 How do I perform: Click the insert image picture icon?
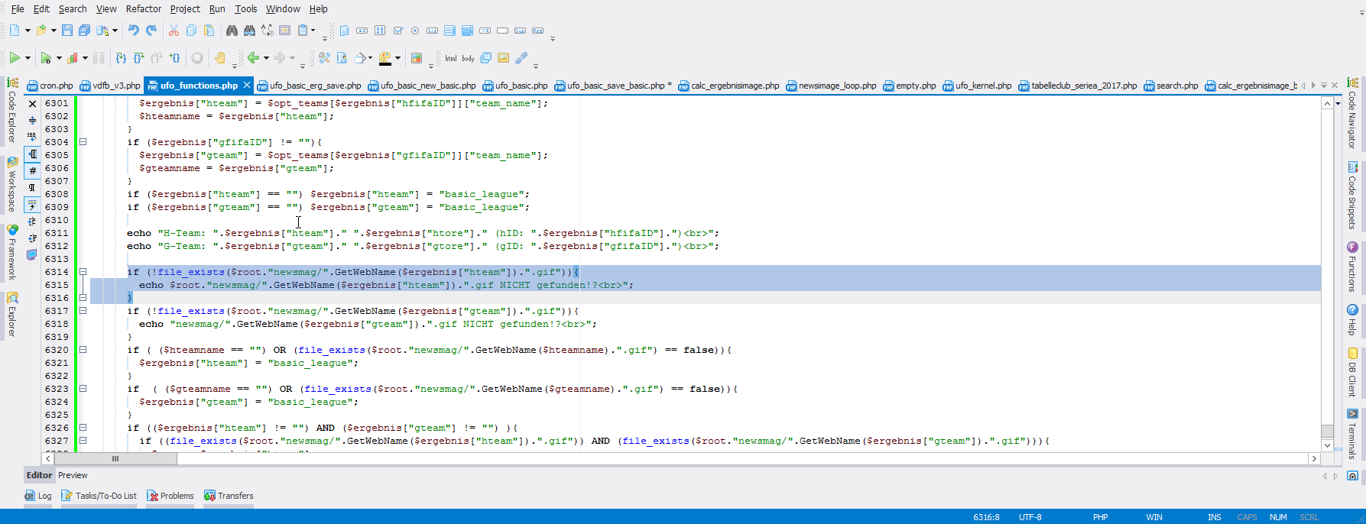coord(503,58)
